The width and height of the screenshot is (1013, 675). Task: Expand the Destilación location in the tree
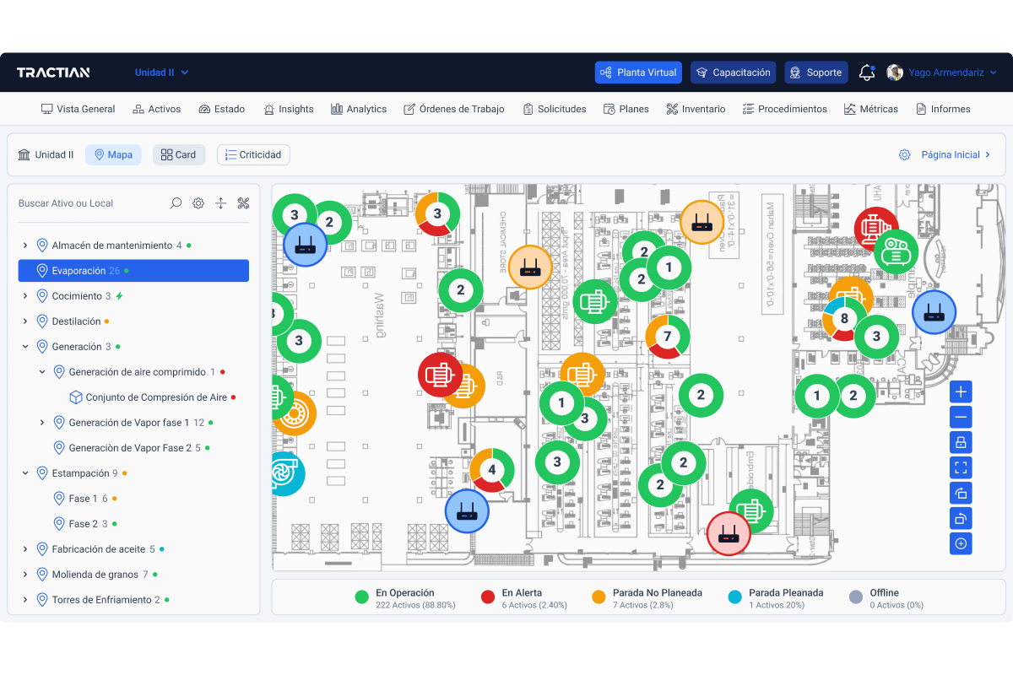coord(24,321)
